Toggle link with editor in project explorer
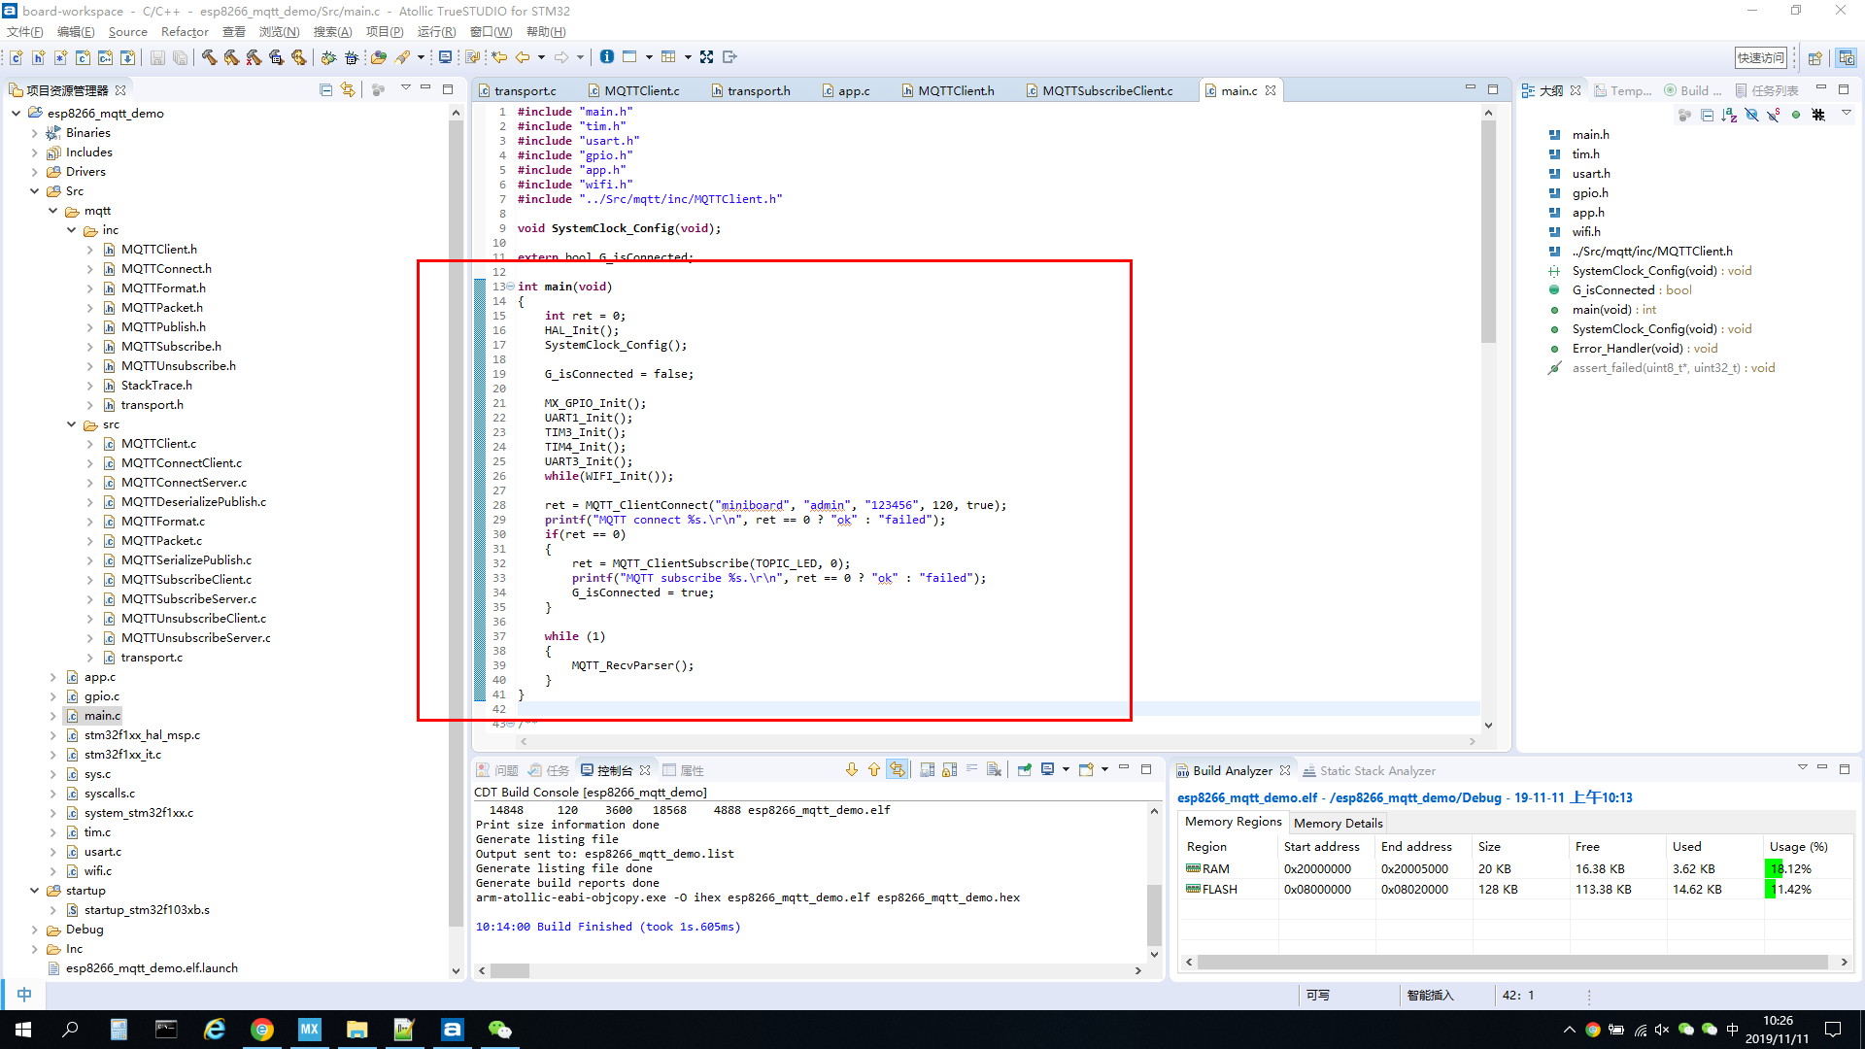 click(348, 89)
